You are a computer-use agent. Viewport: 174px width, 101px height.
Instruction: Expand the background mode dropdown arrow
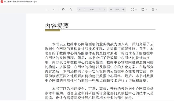click(146, 9)
